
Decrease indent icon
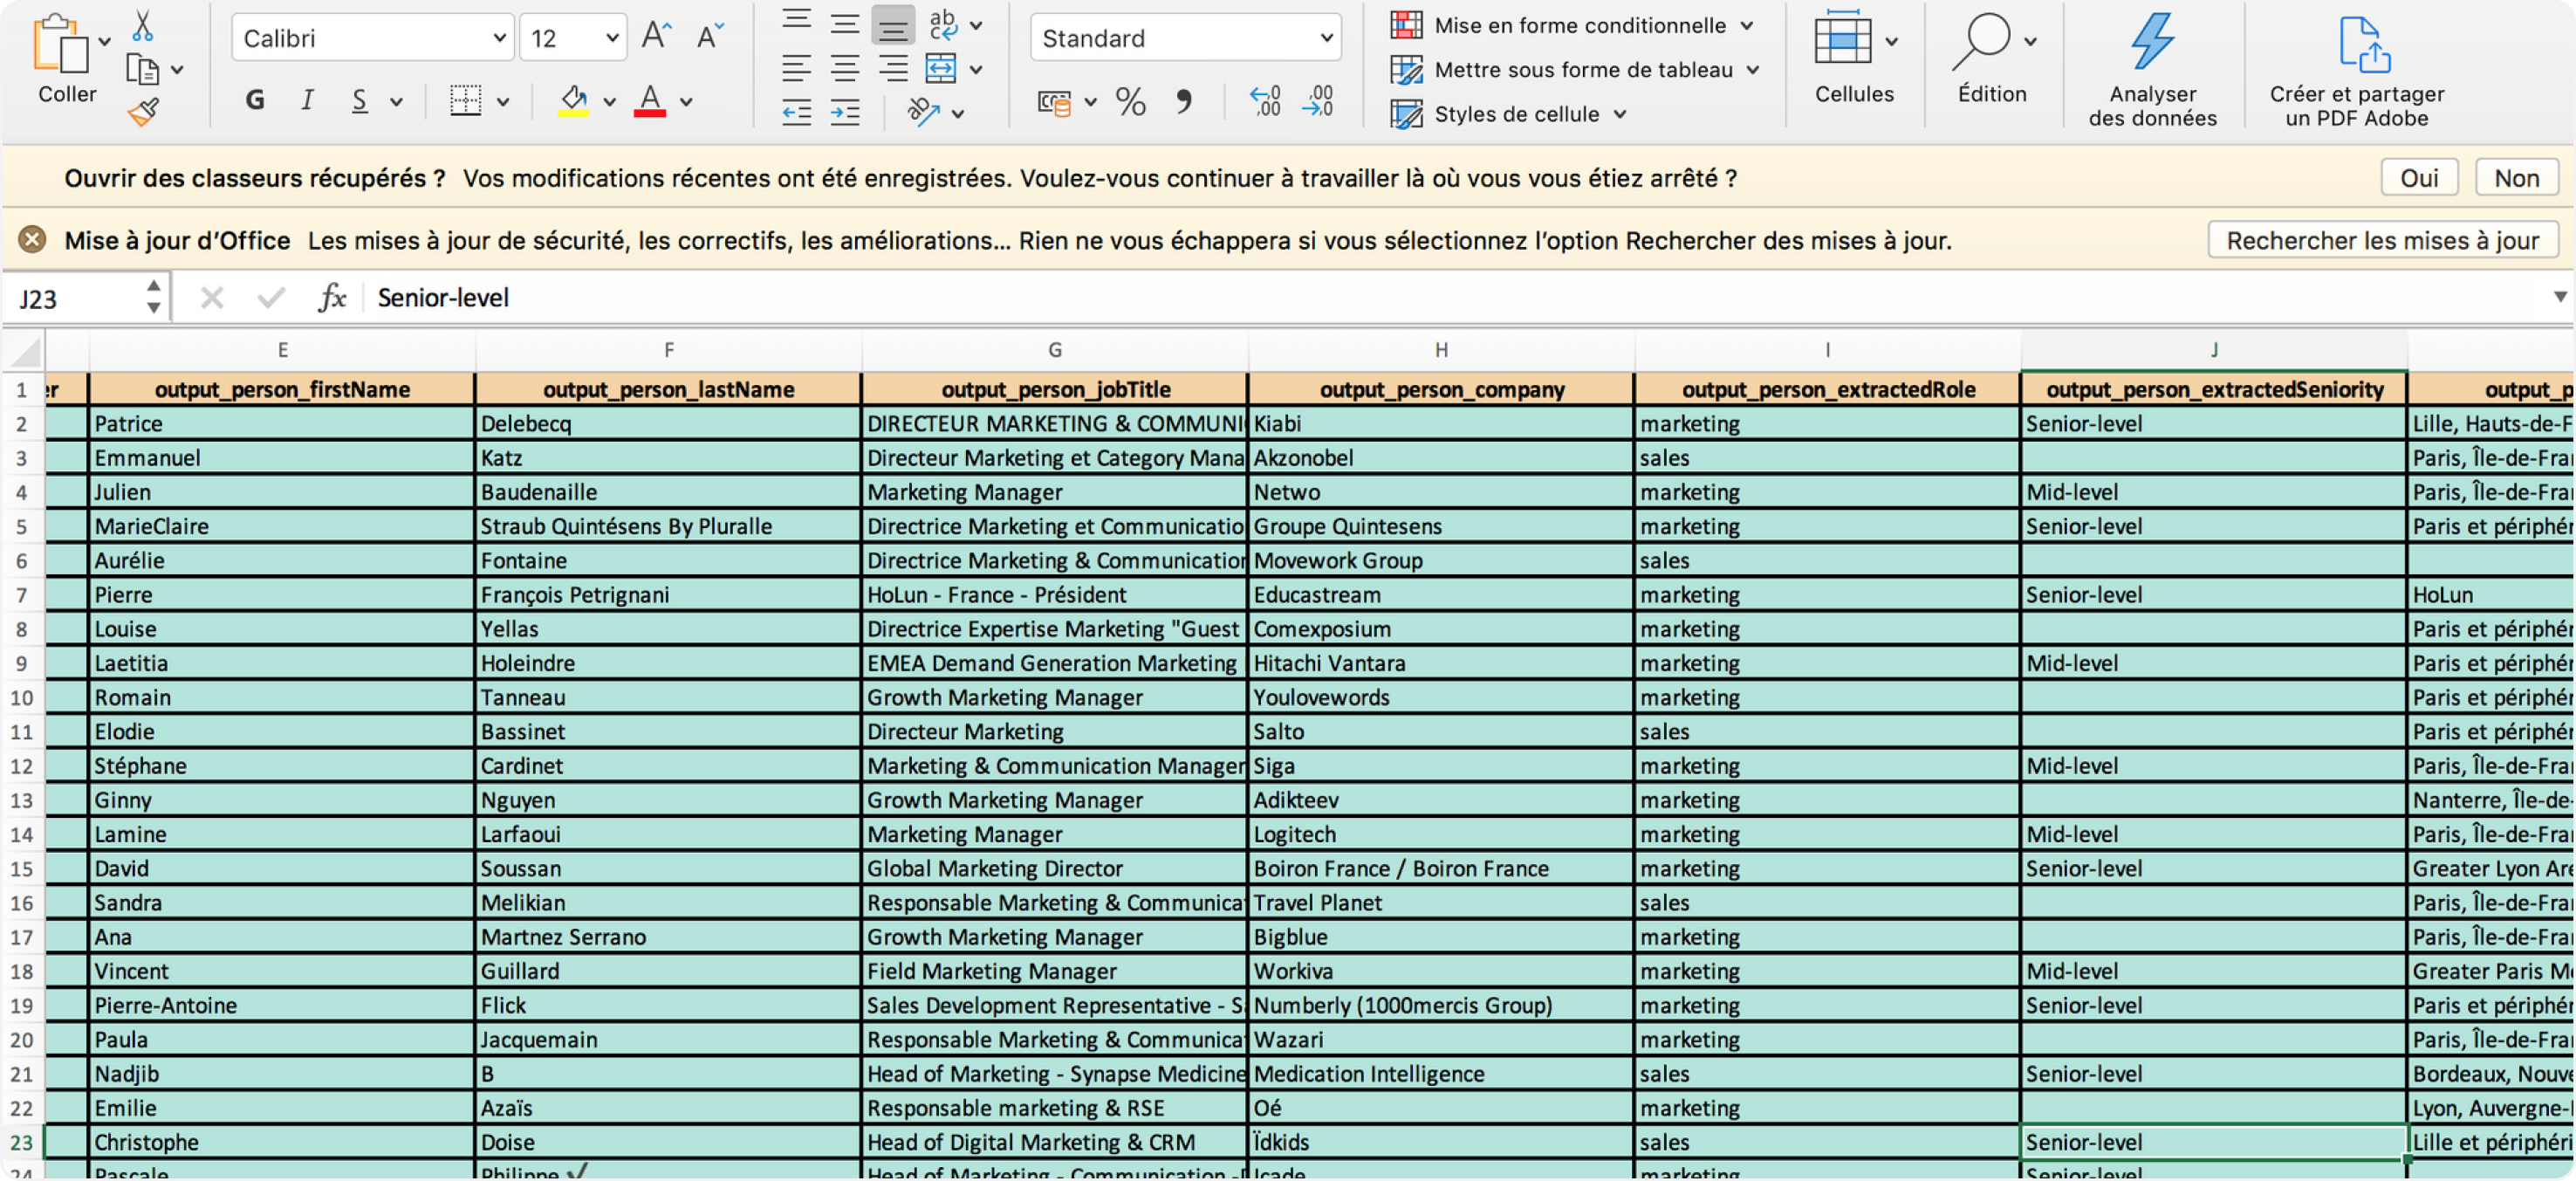pos(796,112)
